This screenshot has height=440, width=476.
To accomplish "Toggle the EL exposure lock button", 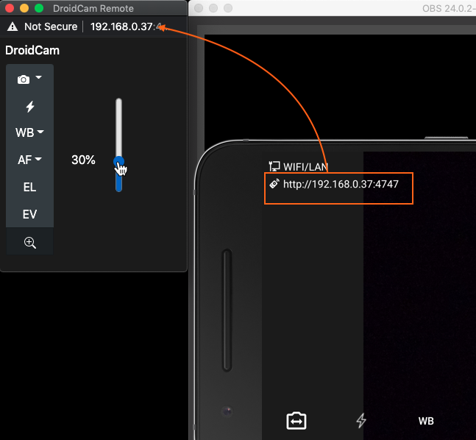I will (x=29, y=187).
